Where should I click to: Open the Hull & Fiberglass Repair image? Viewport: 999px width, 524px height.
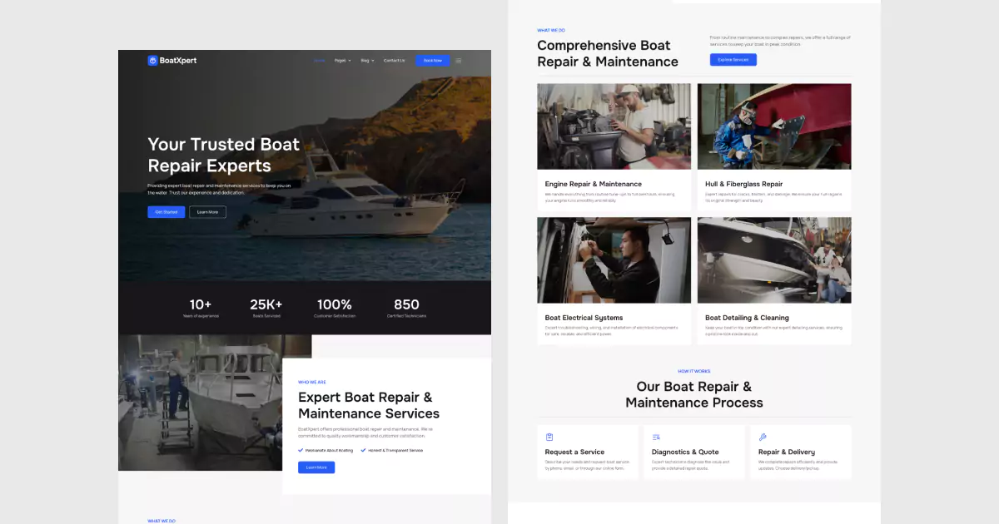click(774, 126)
